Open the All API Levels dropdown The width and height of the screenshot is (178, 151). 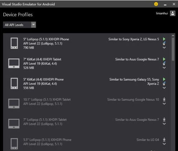point(19,25)
